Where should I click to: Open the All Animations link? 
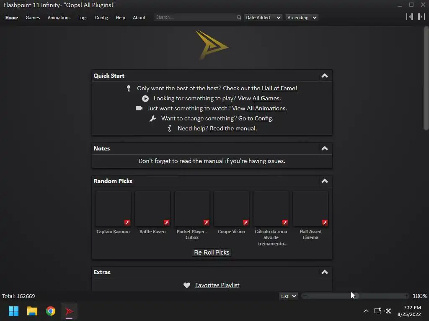click(x=266, y=108)
